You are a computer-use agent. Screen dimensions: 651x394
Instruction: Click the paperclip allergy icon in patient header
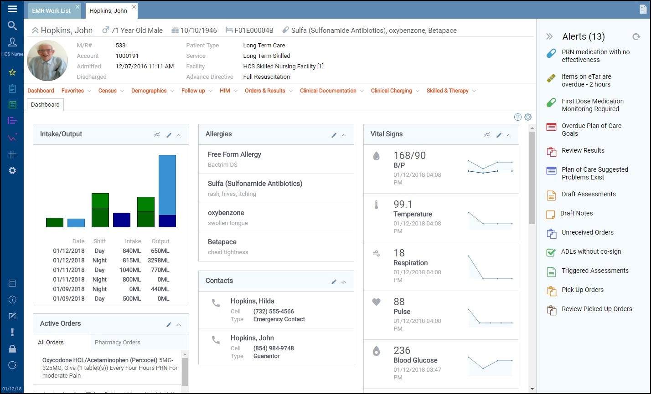[x=286, y=30]
